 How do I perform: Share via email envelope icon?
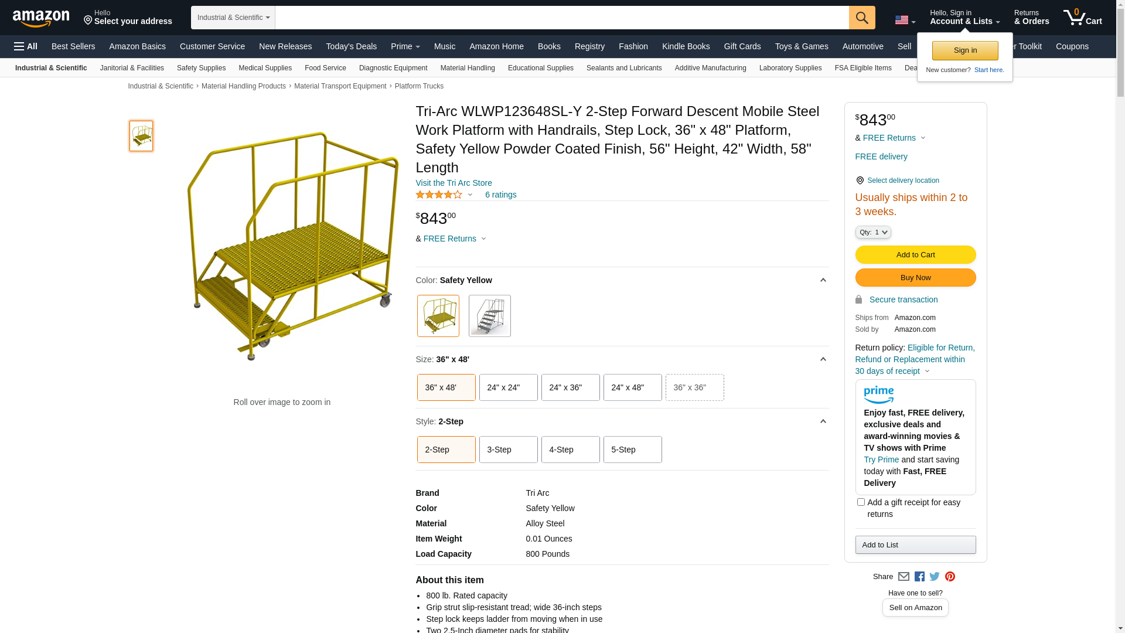click(x=904, y=577)
